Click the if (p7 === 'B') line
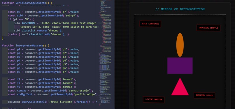Screen dimensions: 235x109 tap(21, 19)
